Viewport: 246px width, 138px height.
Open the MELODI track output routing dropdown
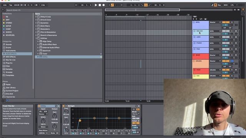[x=215, y=31]
